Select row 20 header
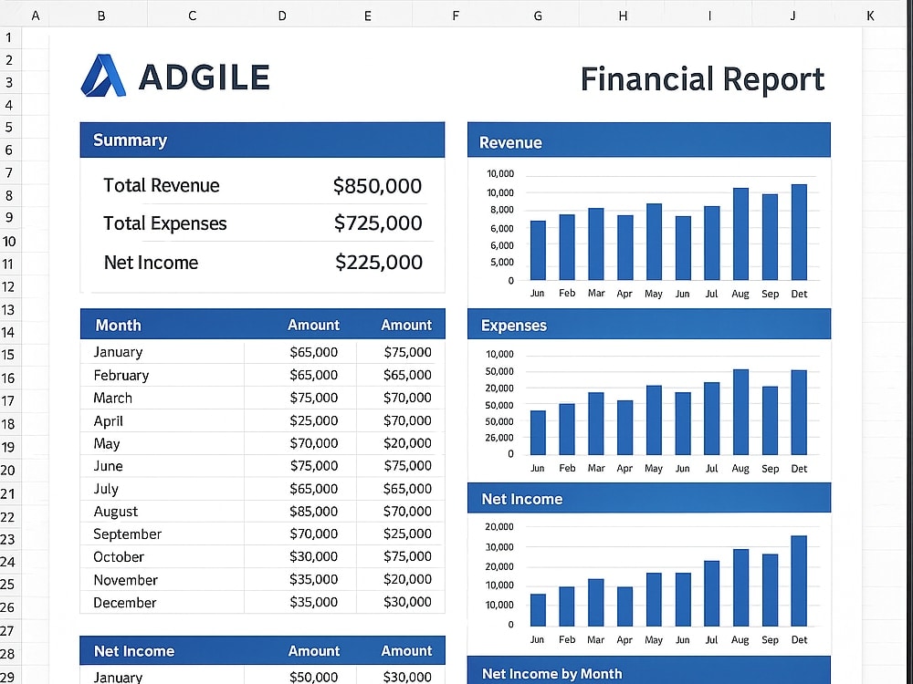The height and width of the screenshot is (684, 913). click(9, 470)
